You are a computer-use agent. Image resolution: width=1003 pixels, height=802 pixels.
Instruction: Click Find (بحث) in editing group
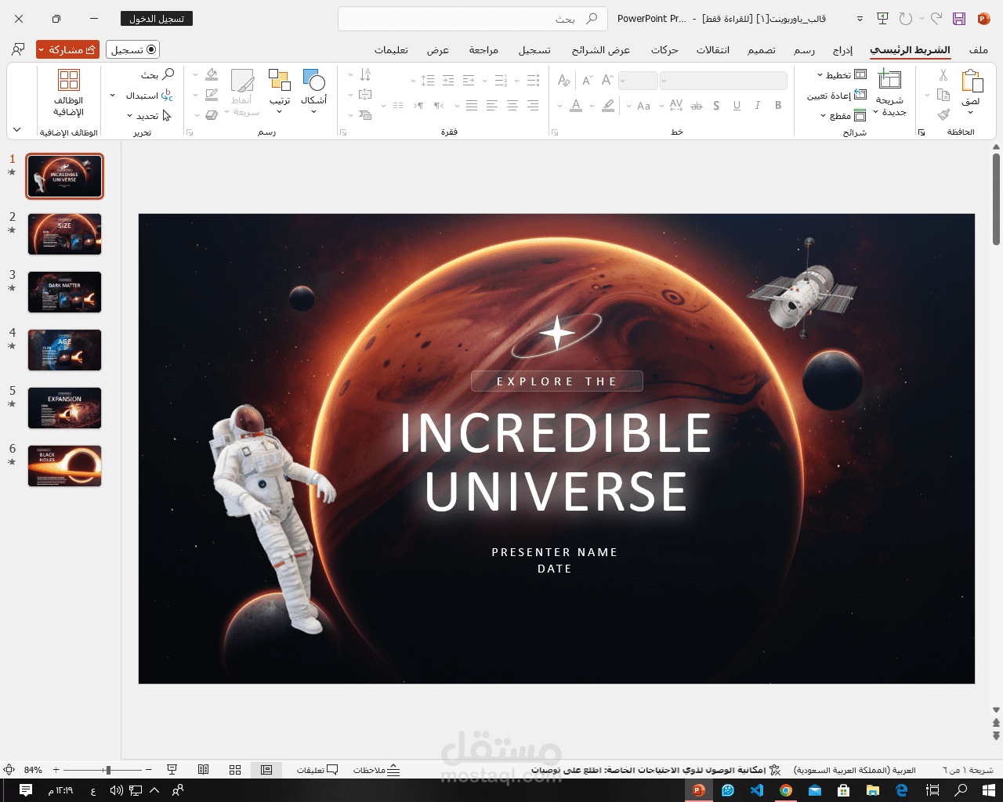click(158, 75)
